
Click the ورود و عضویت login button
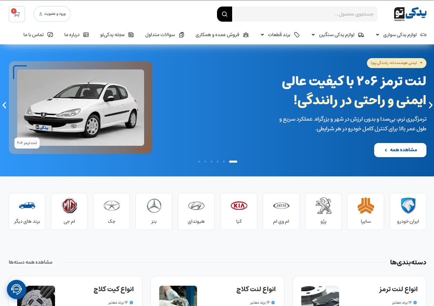(52, 14)
